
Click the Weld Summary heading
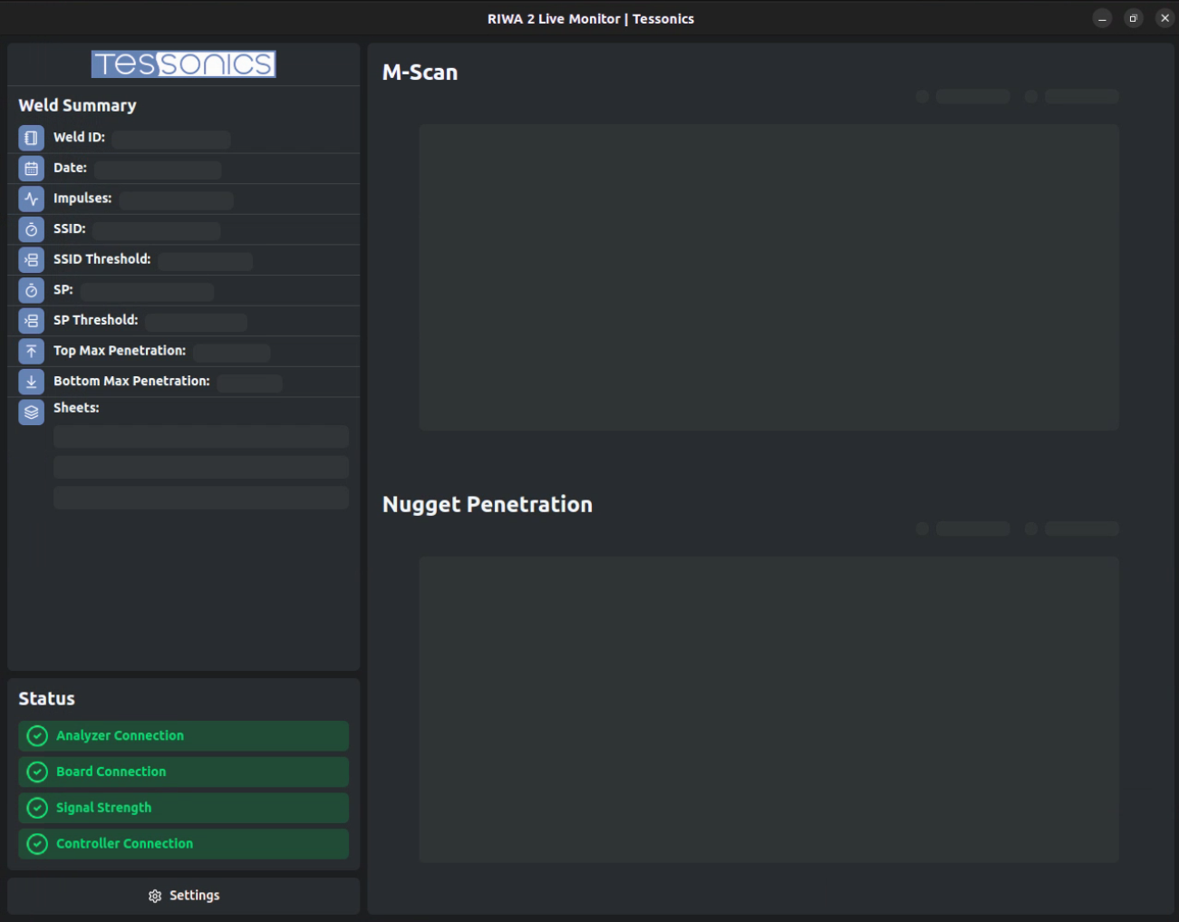coord(77,105)
